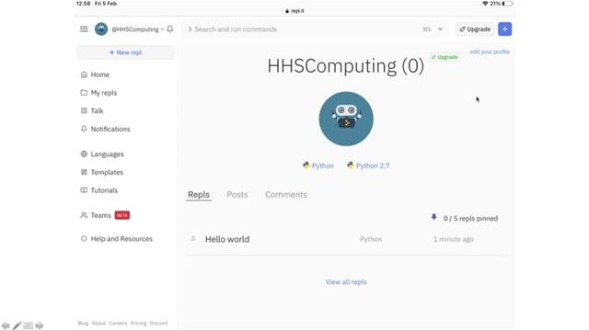589x331 pixels.
Task: Click the Tutorials book icon
Action: tap(84, 190)
